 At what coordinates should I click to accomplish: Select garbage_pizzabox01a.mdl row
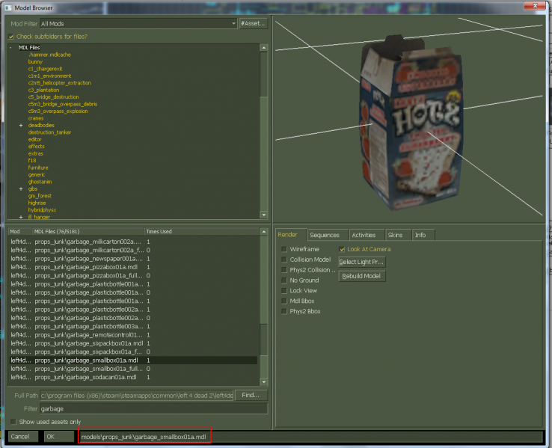coord(133,267)
